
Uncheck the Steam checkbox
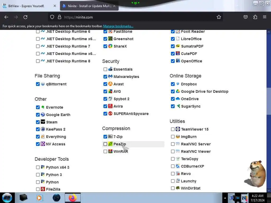click(x=38, y=122)
